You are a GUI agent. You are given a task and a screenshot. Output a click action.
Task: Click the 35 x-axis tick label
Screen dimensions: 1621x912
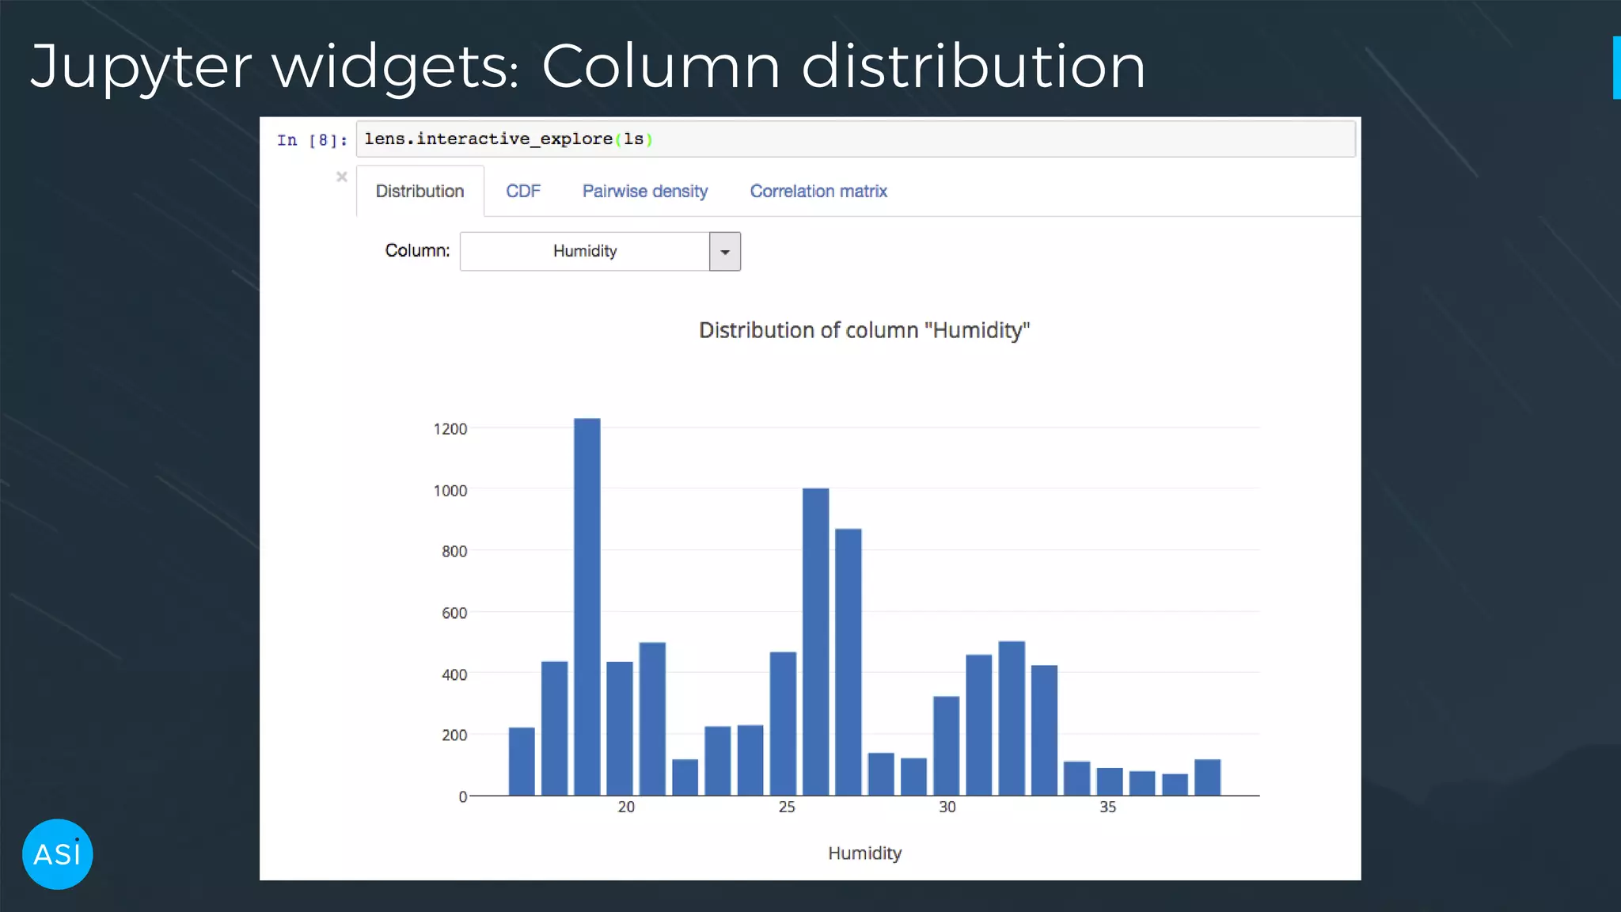tap(1108, 807)
